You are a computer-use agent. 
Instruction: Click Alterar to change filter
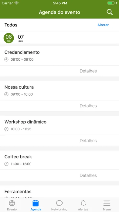(103, 25)
